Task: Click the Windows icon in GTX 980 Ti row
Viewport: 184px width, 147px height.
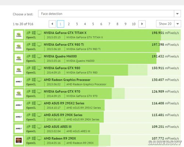Action: click(x=33, y=44)
